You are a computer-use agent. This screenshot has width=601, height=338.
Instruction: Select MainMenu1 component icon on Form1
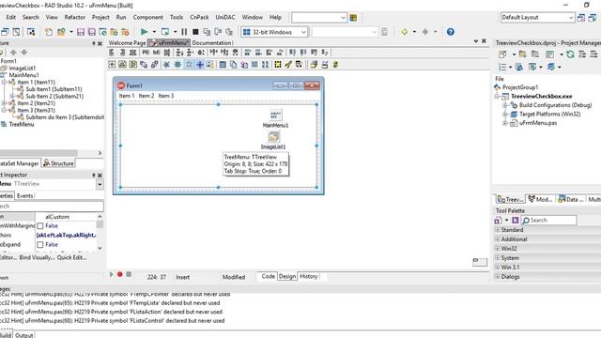275,115
